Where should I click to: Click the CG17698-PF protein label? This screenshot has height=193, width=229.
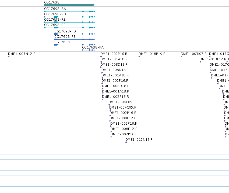(x=65, y=42)
